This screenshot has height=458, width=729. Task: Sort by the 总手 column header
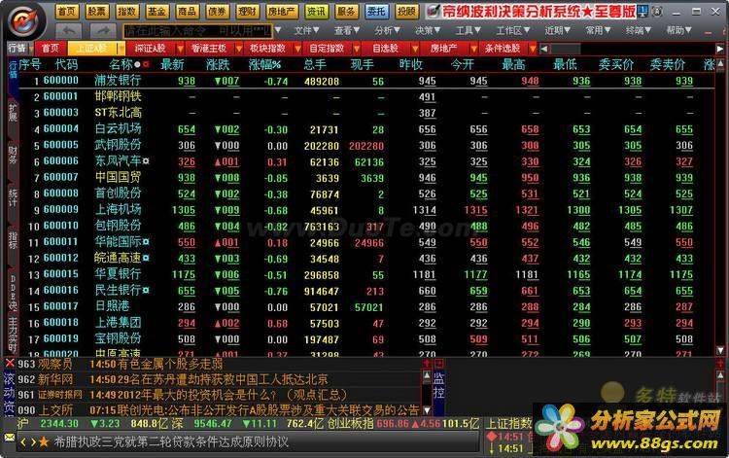pos(315,64)
